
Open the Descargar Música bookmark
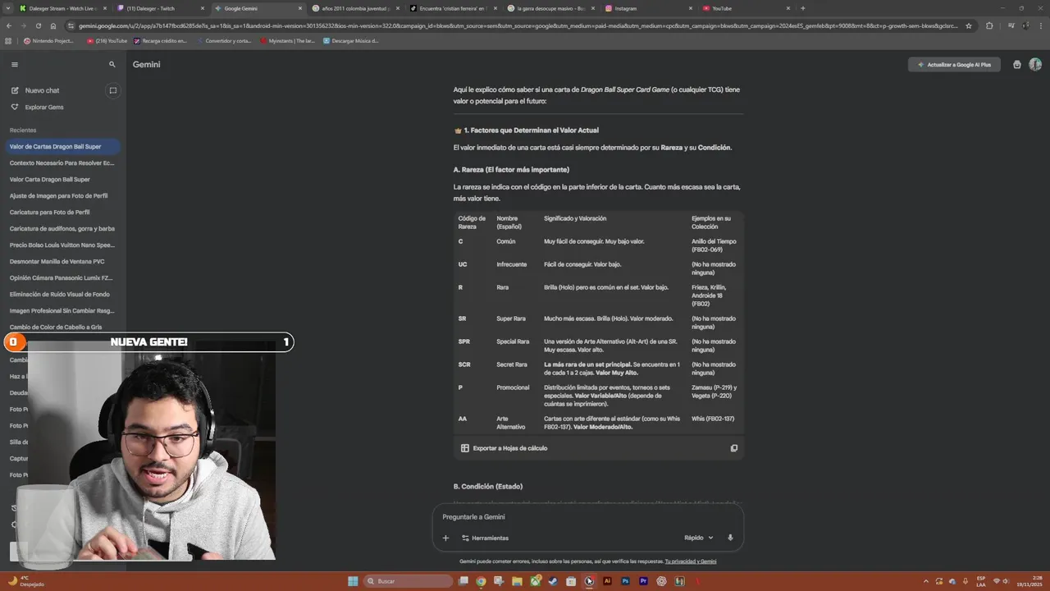[350, 40]
